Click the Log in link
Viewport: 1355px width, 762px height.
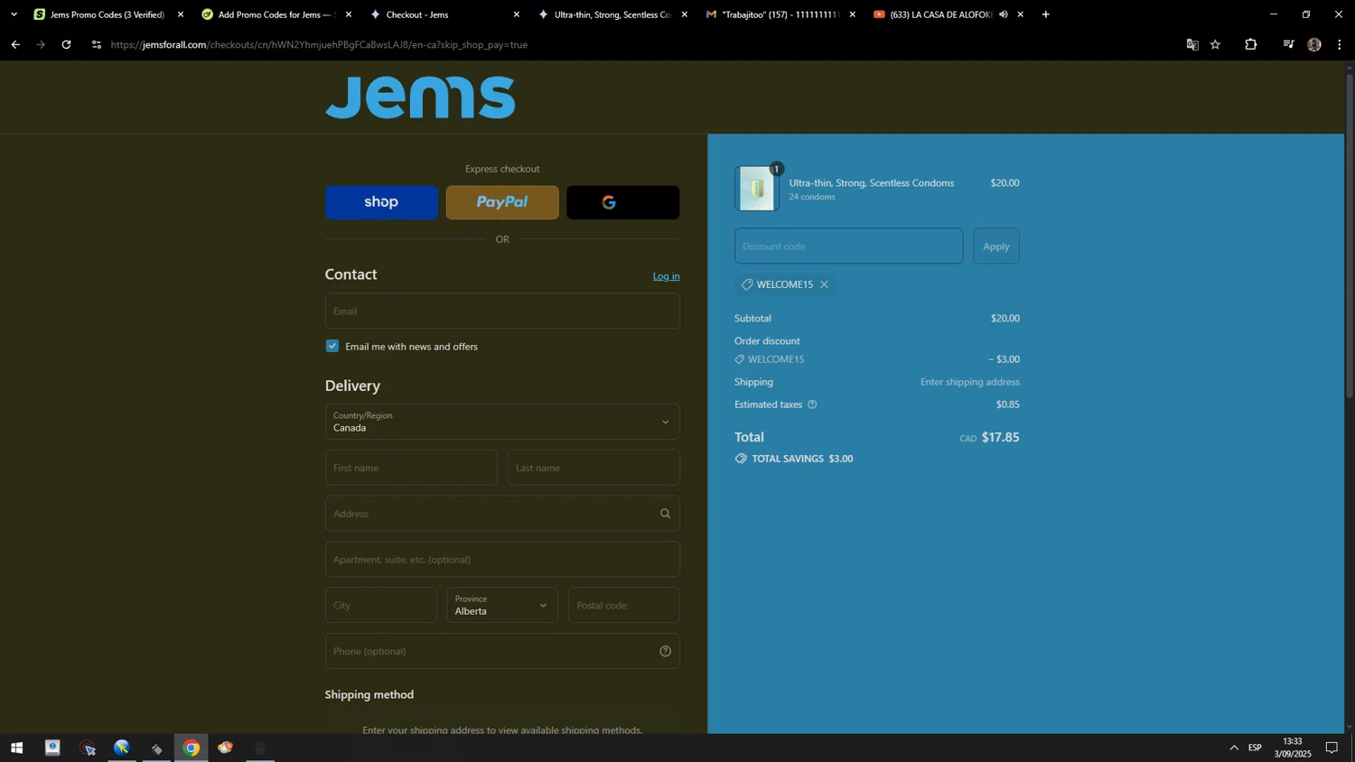667,276
